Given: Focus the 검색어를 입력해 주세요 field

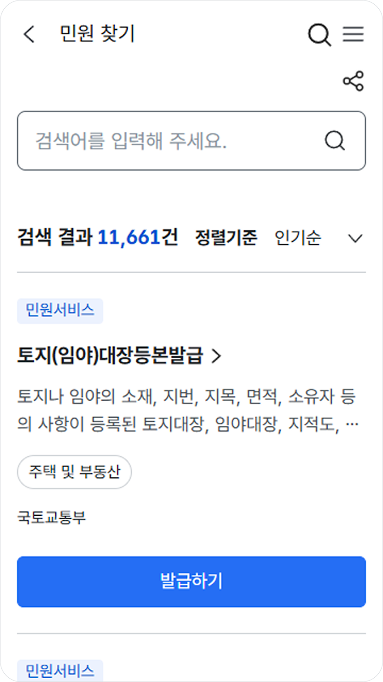Looking at the screenshot, I should tap(191, 141).
